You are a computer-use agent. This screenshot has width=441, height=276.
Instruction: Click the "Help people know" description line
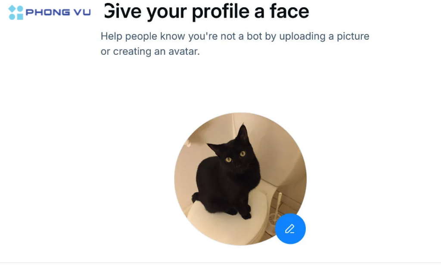point(235,36)
